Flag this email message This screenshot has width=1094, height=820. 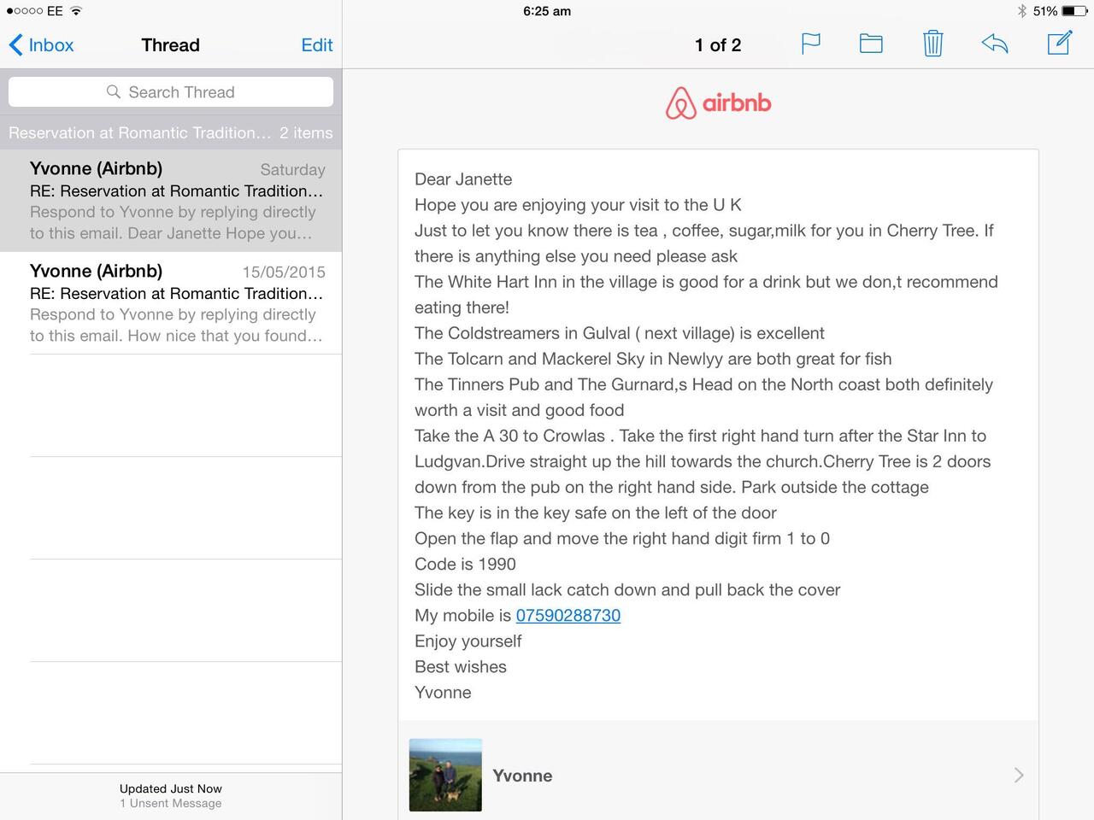point(810,44)
